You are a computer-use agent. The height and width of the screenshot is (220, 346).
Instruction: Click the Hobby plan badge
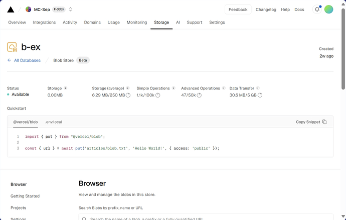coord(59,9)
